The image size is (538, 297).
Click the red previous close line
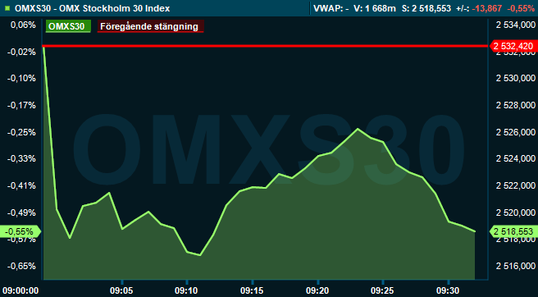[x=265, y=46]
